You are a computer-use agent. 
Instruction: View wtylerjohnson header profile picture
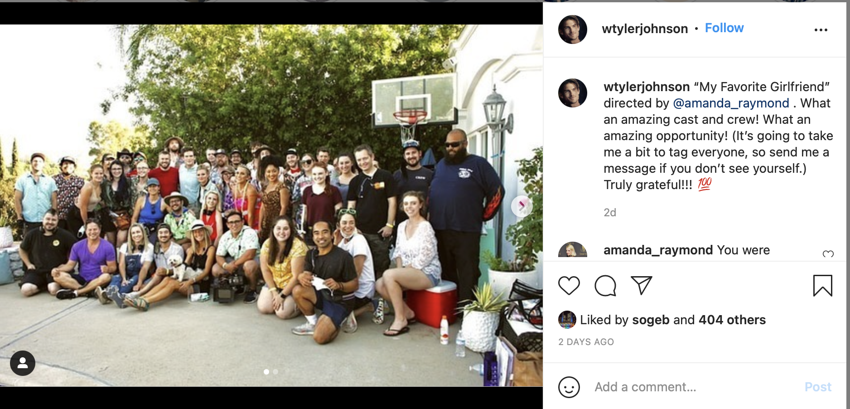pyautogui.click(x=573, y=29)
